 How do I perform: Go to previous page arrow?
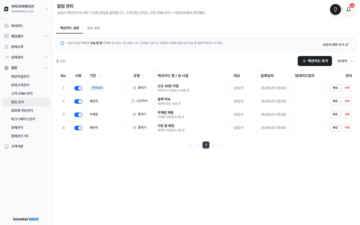pos(198,145)
